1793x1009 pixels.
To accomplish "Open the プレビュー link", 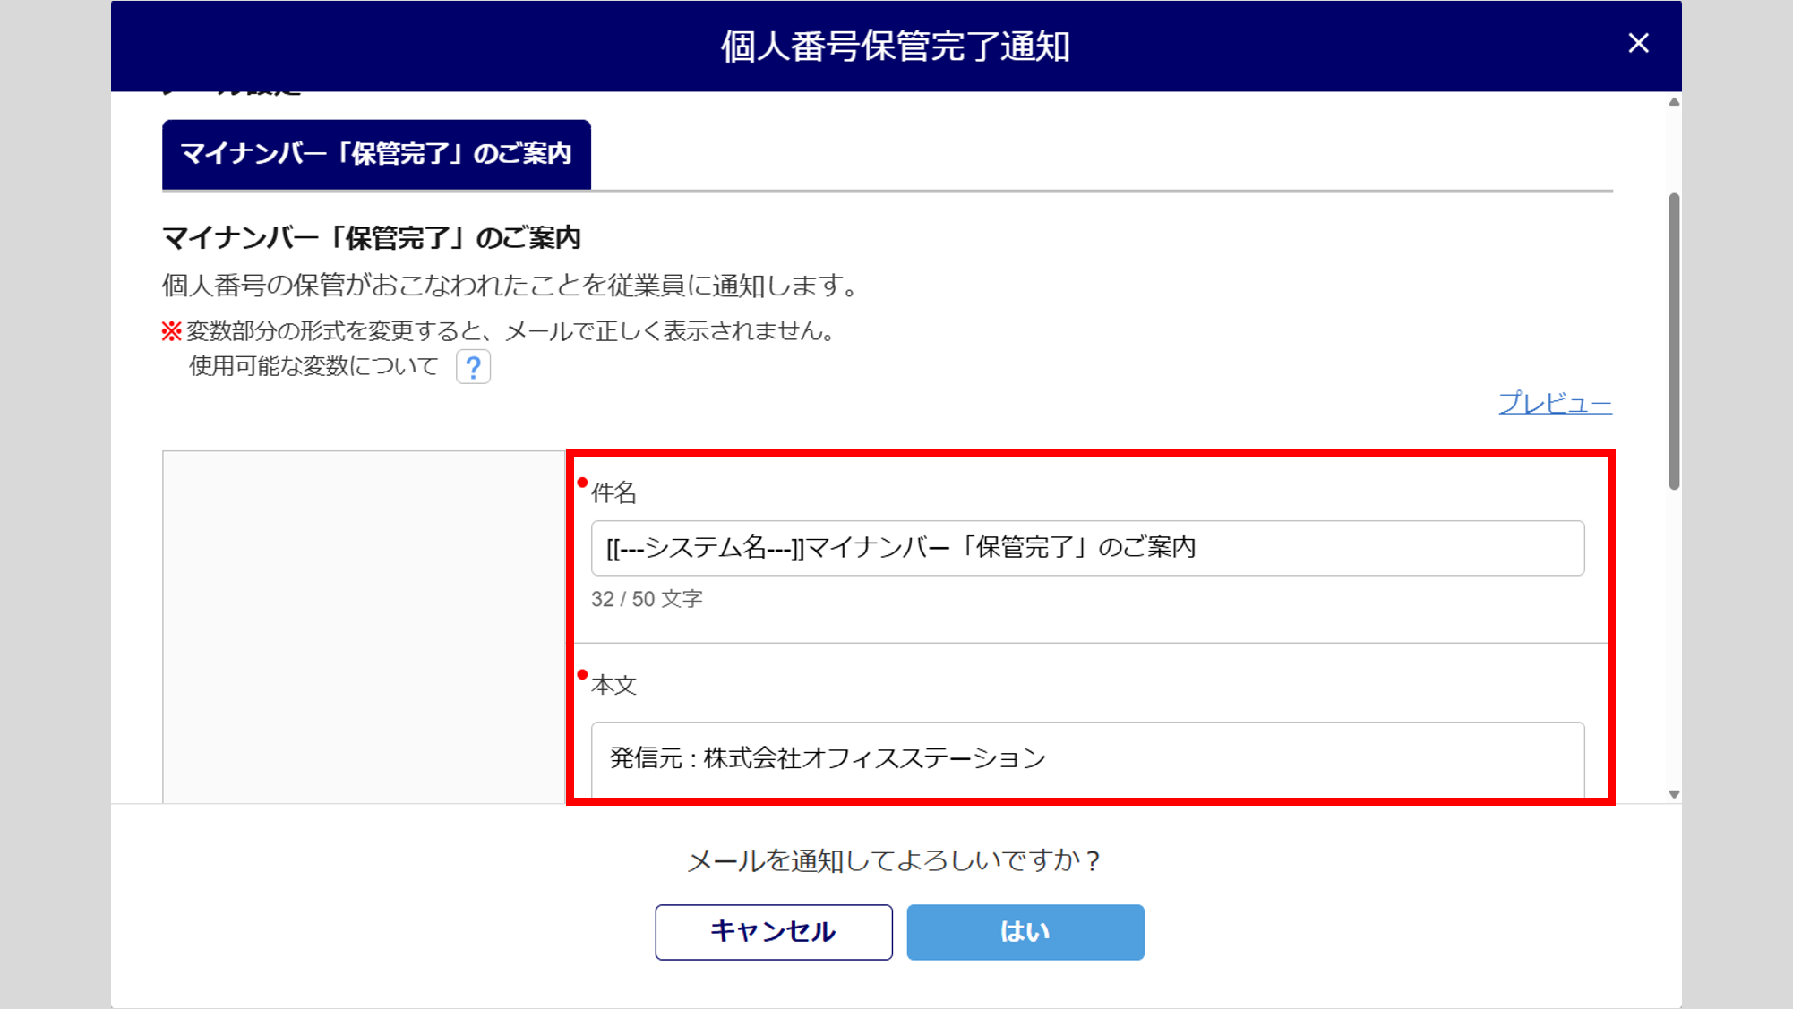I will tap(1555, 403).
